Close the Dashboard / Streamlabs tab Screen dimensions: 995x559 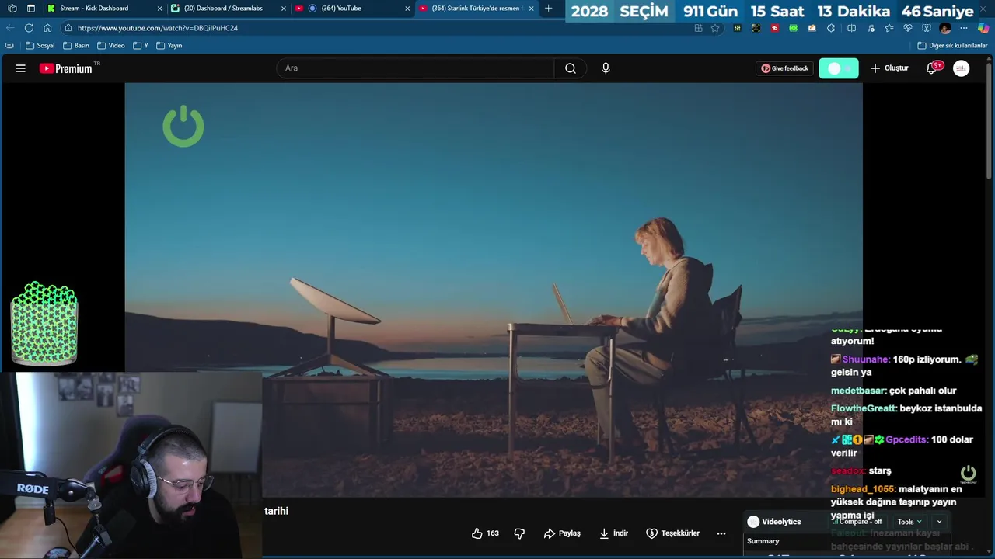(x=284, y=9)
